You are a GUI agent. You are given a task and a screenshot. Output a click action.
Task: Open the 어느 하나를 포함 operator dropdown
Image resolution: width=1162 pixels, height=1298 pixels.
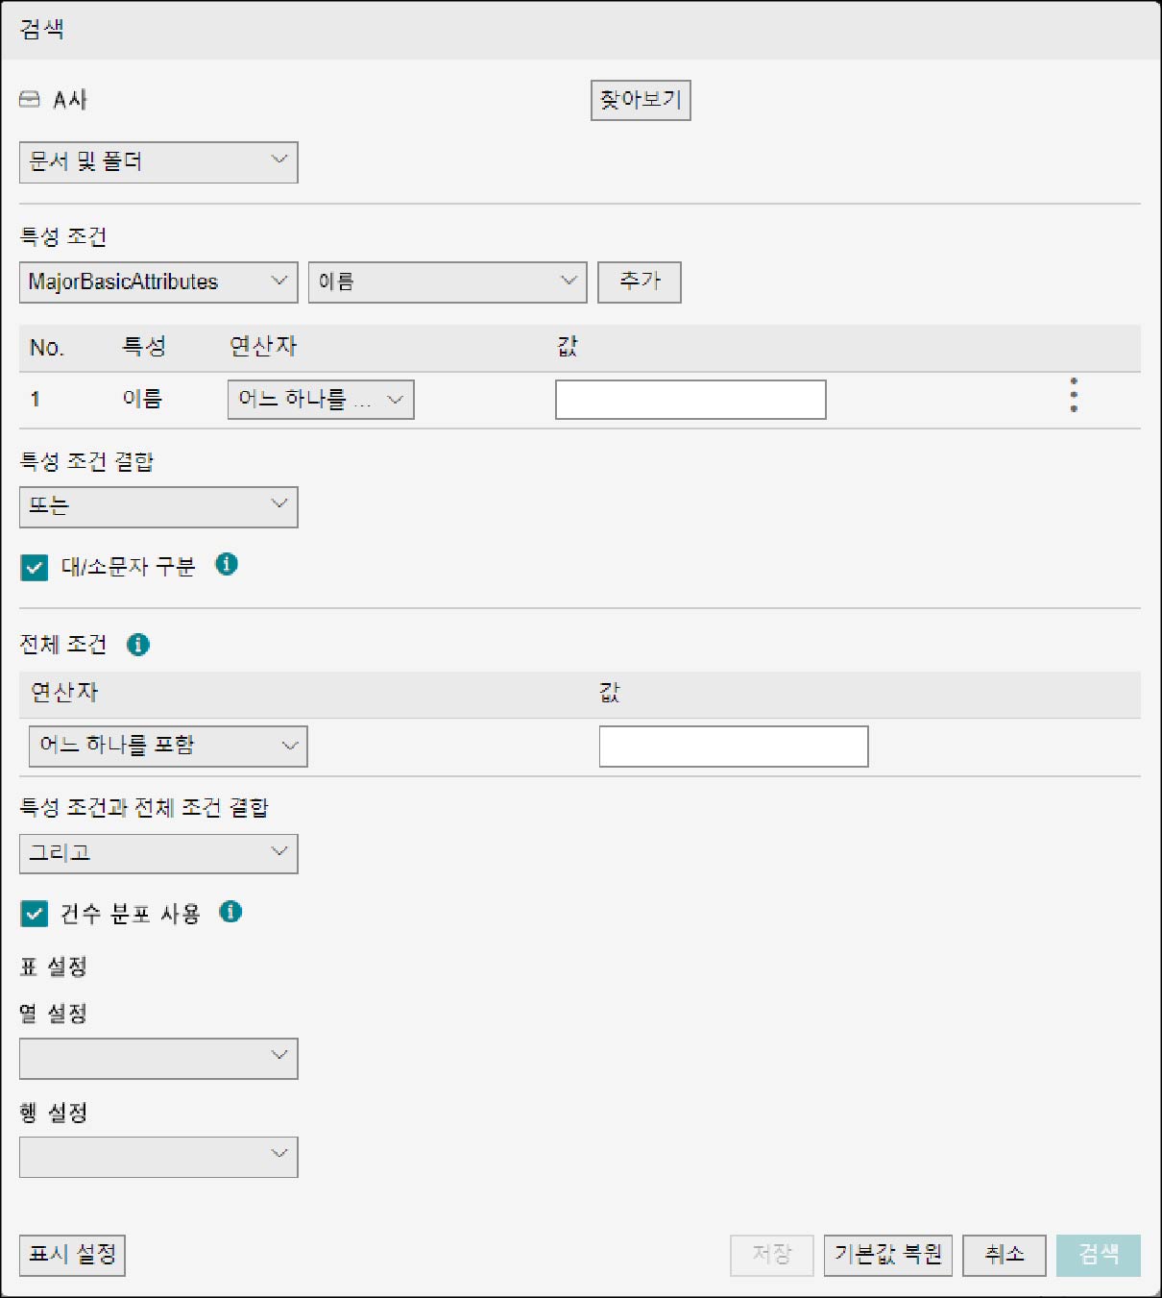point(168,747)
